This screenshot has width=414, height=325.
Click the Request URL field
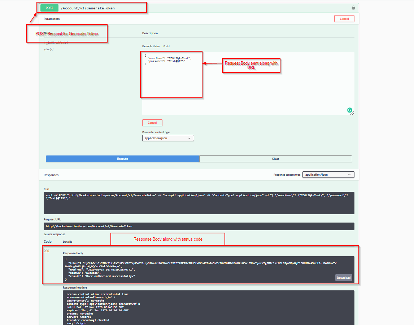[x=199, y=226]
